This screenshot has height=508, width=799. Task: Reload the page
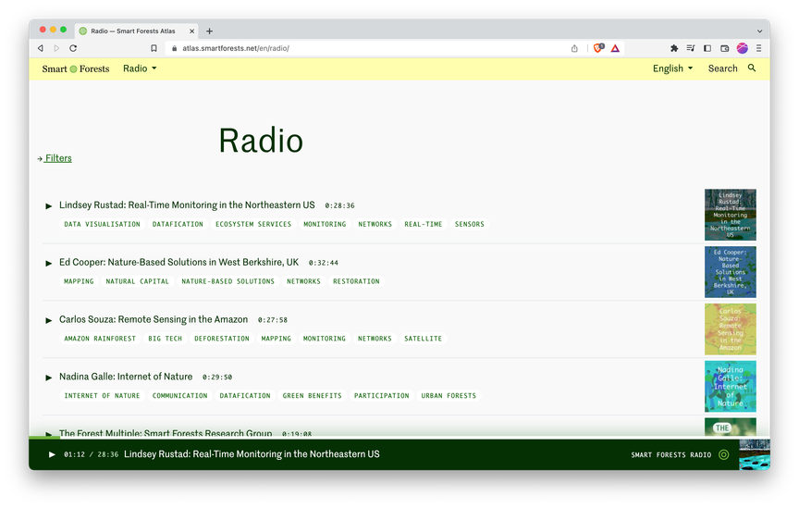tap(73, 48)
